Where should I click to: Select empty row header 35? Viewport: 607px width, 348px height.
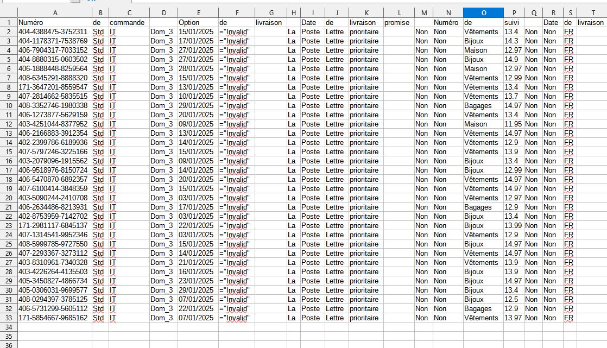(9, 337)
